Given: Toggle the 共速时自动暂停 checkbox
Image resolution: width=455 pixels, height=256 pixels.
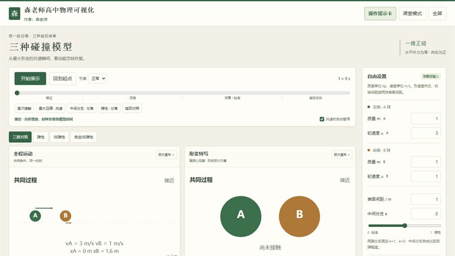Looking at the screenshot, I should coord(322,119).
